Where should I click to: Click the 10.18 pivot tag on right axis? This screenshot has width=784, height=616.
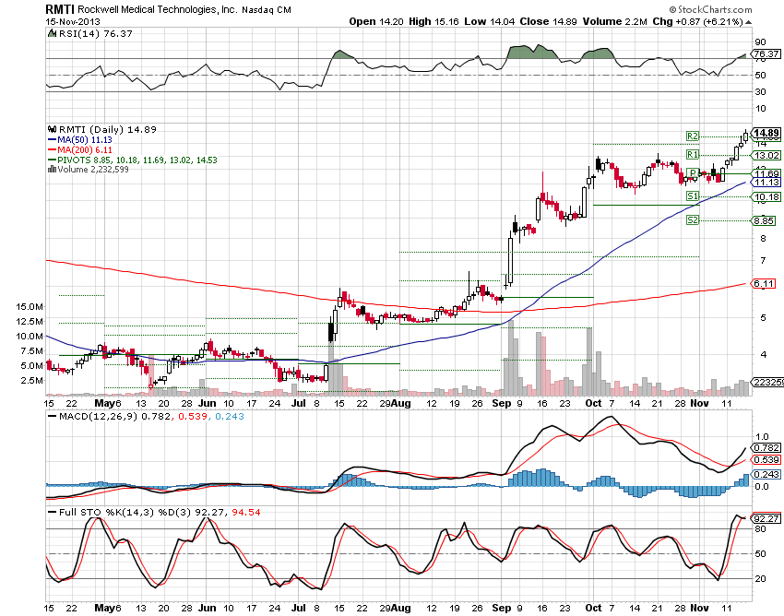(766, 196)
